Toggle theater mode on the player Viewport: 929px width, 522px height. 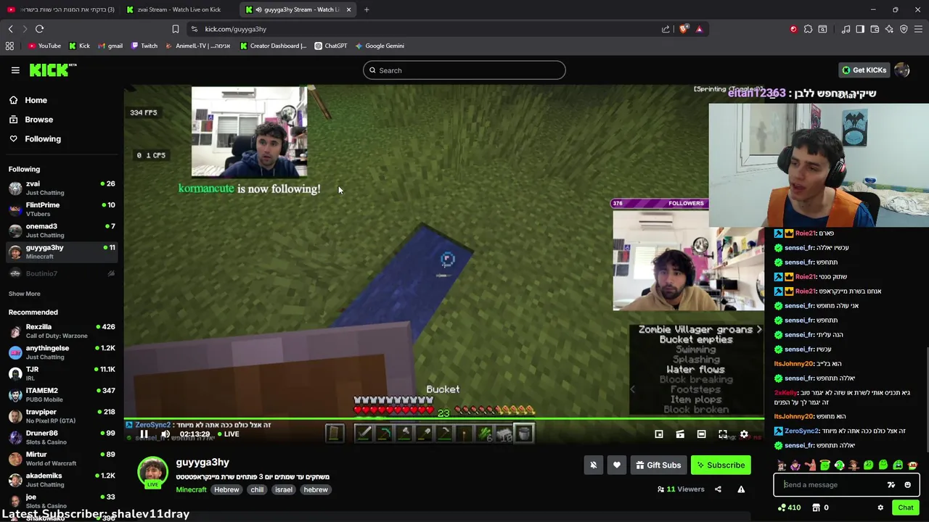[701, 434]
